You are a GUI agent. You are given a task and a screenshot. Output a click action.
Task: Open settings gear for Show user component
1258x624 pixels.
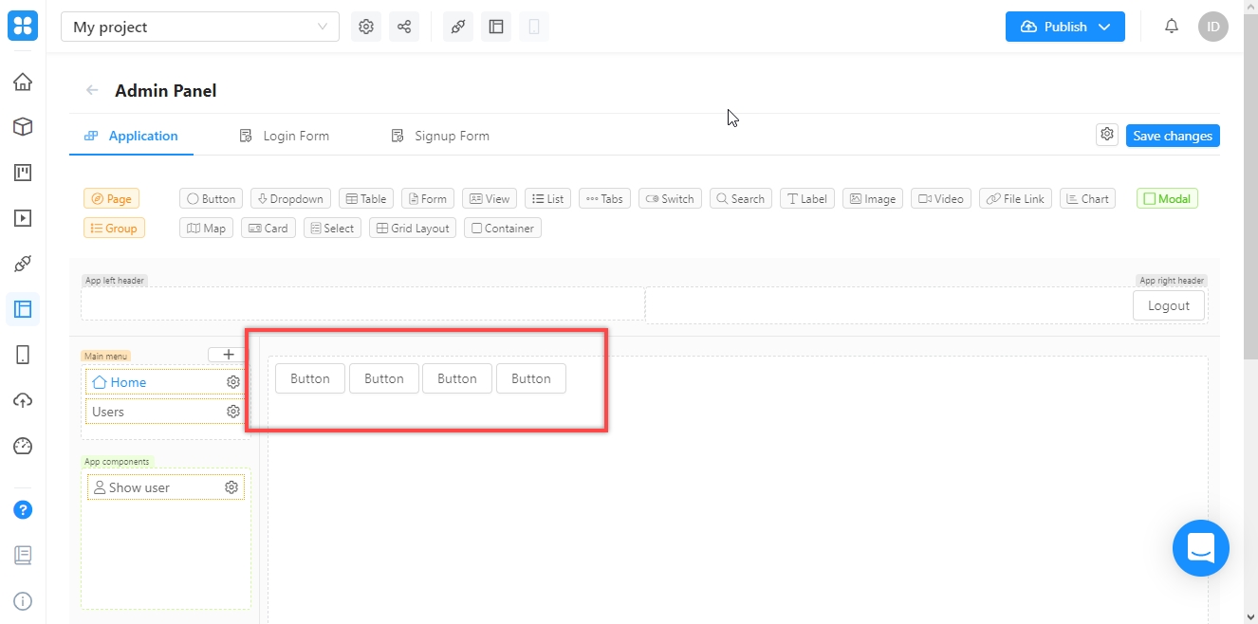pos(231,487)
